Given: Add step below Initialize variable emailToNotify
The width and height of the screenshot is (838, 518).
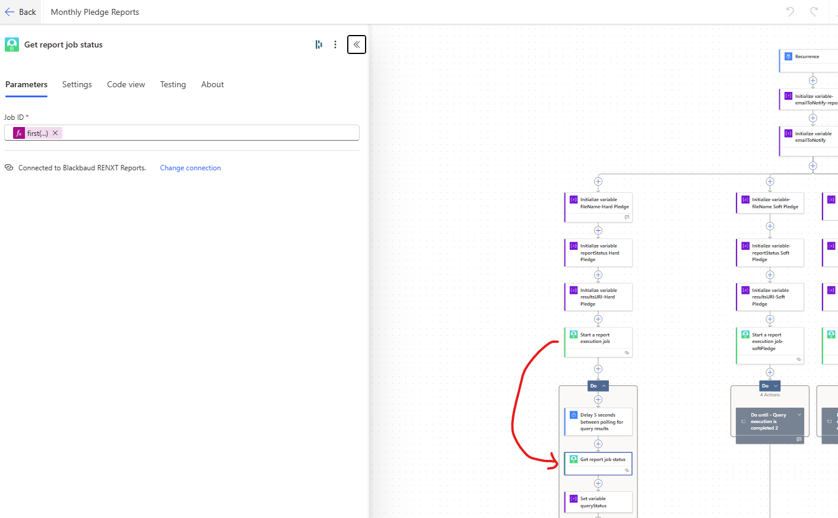Looking at the screenshot, I should click(813, 166).
